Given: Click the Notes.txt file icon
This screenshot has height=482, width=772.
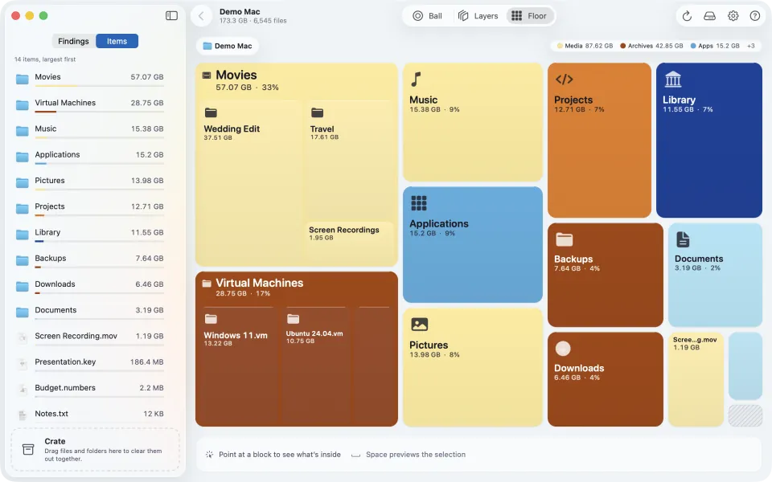Looking at the screenshot, I should pos(23,415).
